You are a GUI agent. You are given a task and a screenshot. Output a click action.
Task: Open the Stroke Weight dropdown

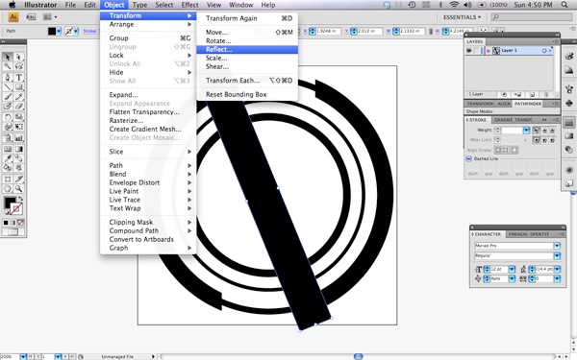pyautogui.click(x=526, y=130)
